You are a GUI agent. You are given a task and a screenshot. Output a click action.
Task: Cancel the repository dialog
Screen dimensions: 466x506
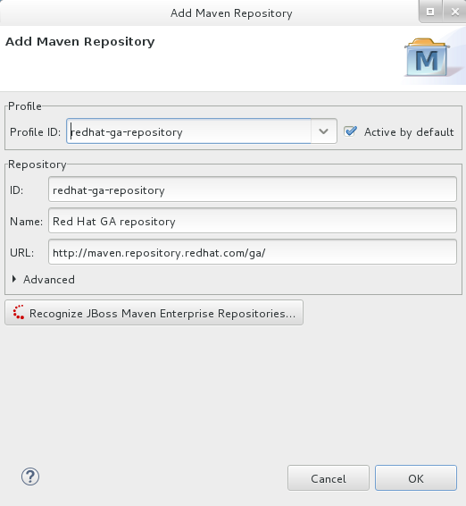pyautogui.click(x=329, y=478)
